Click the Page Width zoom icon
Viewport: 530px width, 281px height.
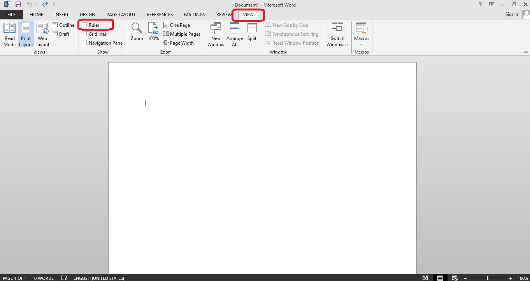[179, 43]
